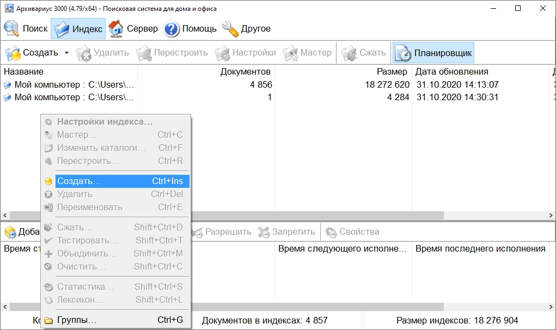
Task: Choose Объединить… in the context menu
Action: point(115,253)
